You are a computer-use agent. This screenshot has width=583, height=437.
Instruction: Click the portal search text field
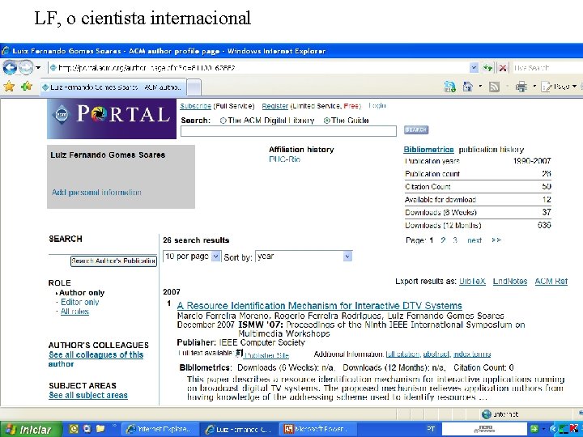pos(288,131)
